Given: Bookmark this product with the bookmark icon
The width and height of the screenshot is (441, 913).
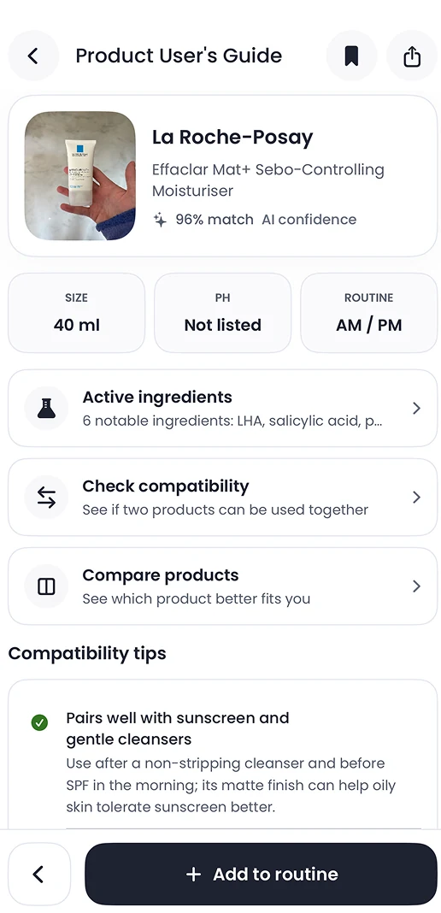Looking at the screenshot, I should point(351,56).
